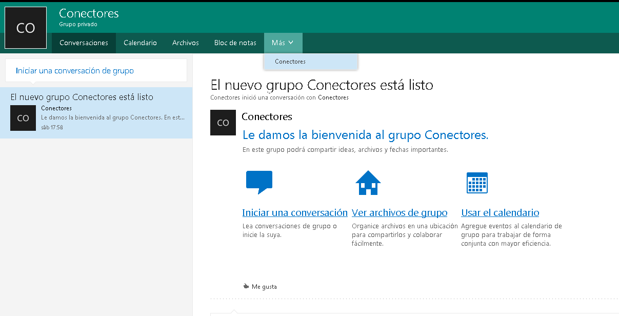Screen dimensions: 619x316
Task: Open Ver archivos de grupo
Action: click(400, 212)
